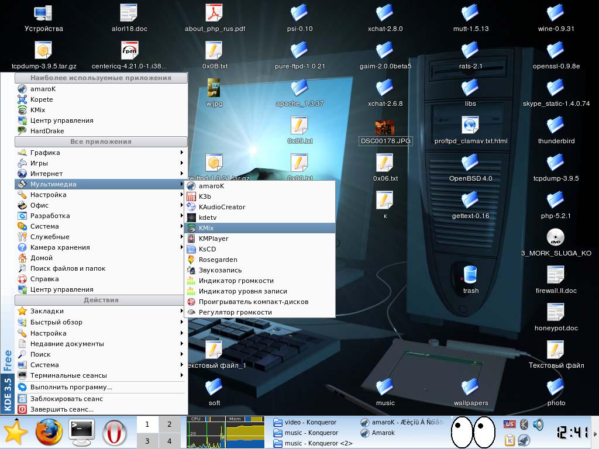Launch the Opera browser from the panel

tap(114, 433)
